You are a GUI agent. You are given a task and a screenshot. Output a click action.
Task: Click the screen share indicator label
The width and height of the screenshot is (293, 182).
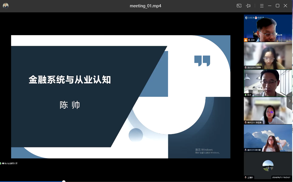[x=10, y=163]
